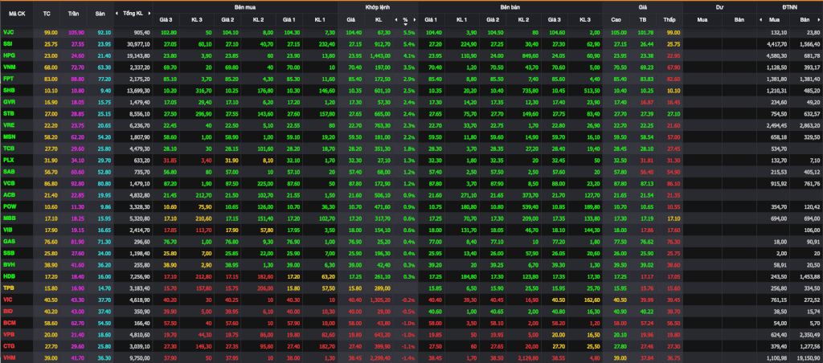This screenshot has width=823, height=363.
Task: Open the TPB ticker symbol
Action: coord(8,288)
